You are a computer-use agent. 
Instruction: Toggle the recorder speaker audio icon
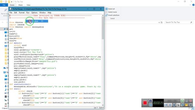pyautogui.click(x=166, y=105)
